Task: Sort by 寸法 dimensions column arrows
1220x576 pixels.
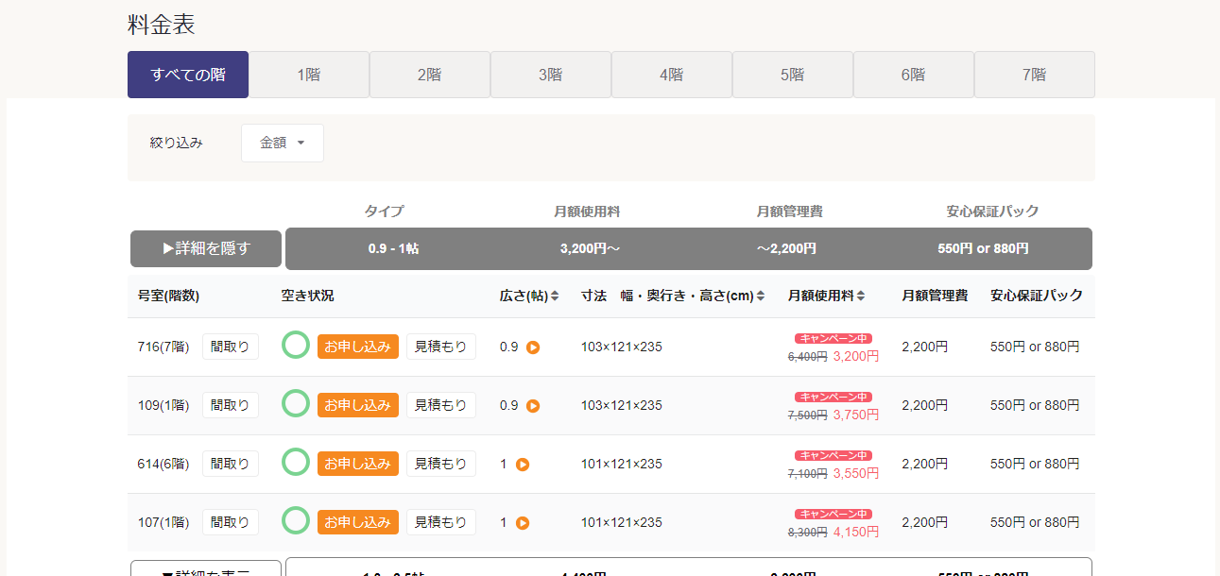Action: 761,296
